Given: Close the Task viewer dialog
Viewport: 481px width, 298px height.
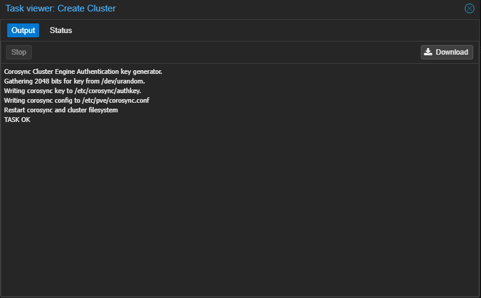Looking at the screenshot, I should 469,8.
